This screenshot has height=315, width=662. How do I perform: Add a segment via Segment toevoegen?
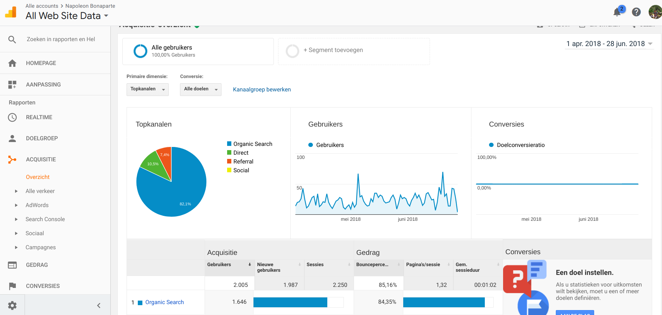click(333, 50)
